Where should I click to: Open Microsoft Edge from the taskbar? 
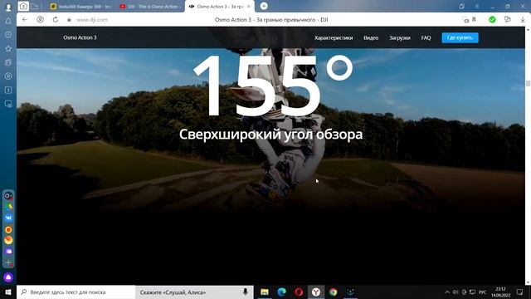pyautogui.click(x=282, y=292)
